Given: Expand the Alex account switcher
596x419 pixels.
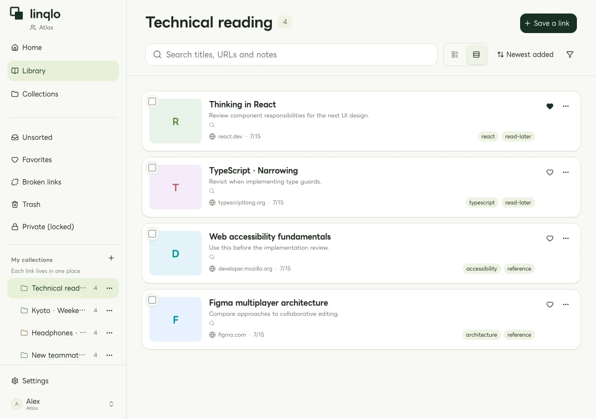Looking at the screenshot, I should coord(111,404).
